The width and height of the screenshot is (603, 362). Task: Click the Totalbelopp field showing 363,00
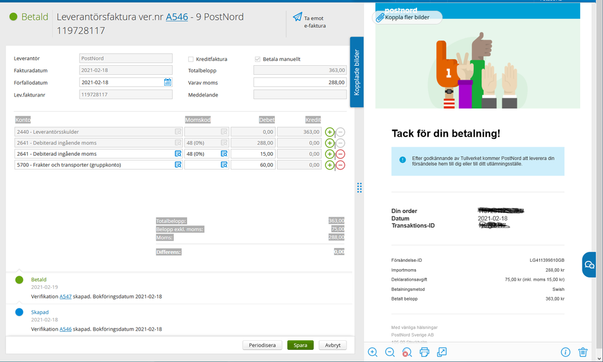click(300, 71)
